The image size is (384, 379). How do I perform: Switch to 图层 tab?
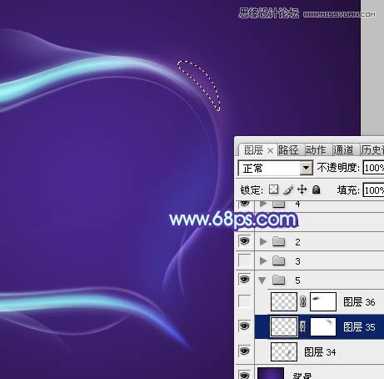coord(253,150)
